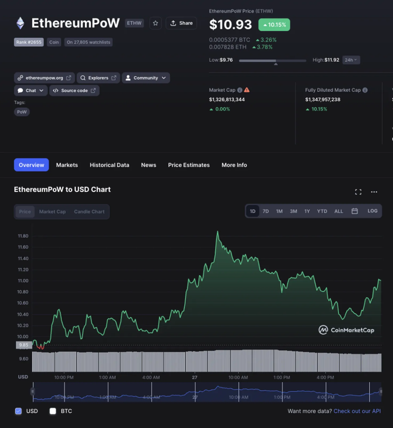393x428 pixels.
Task: Click the mini chart range navigator area
Action: [207, 392]
